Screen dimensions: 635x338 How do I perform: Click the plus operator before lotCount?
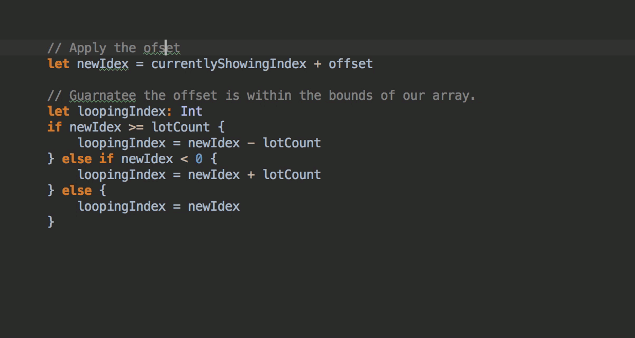click(x=251, y=175)
